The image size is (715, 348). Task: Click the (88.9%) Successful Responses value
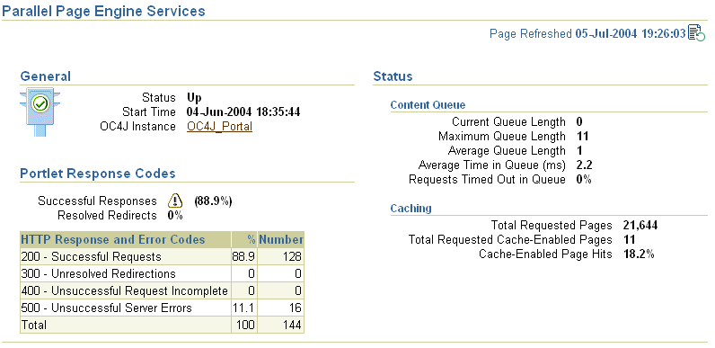pyautogui.click(x=214, y=201)
